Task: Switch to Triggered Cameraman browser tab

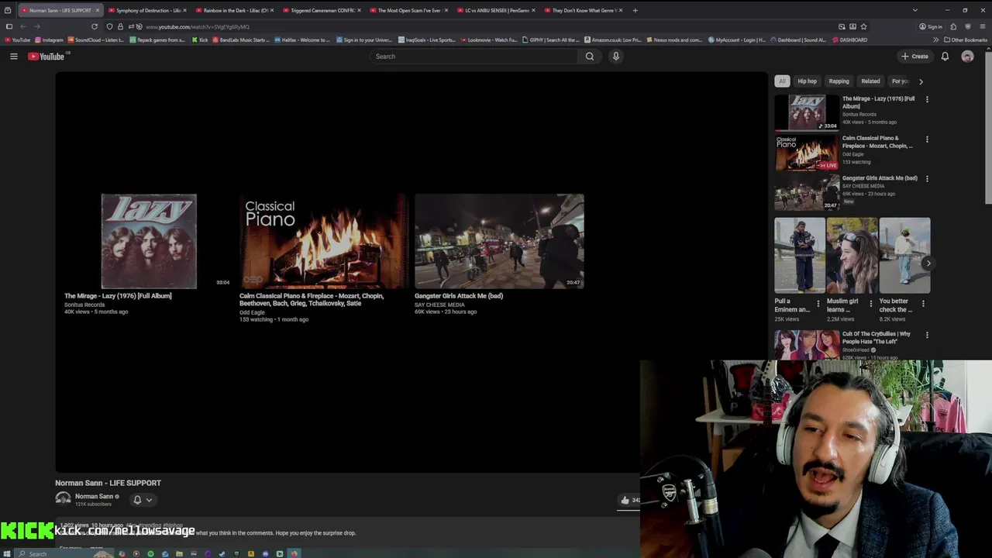Action: (x=322, y=10)
